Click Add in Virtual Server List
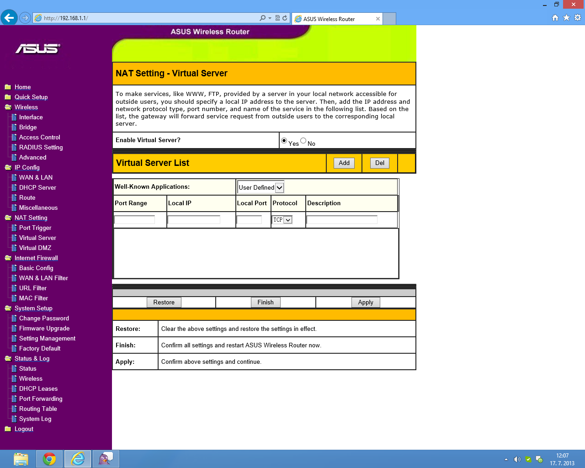585x468 pixels. 344,163
